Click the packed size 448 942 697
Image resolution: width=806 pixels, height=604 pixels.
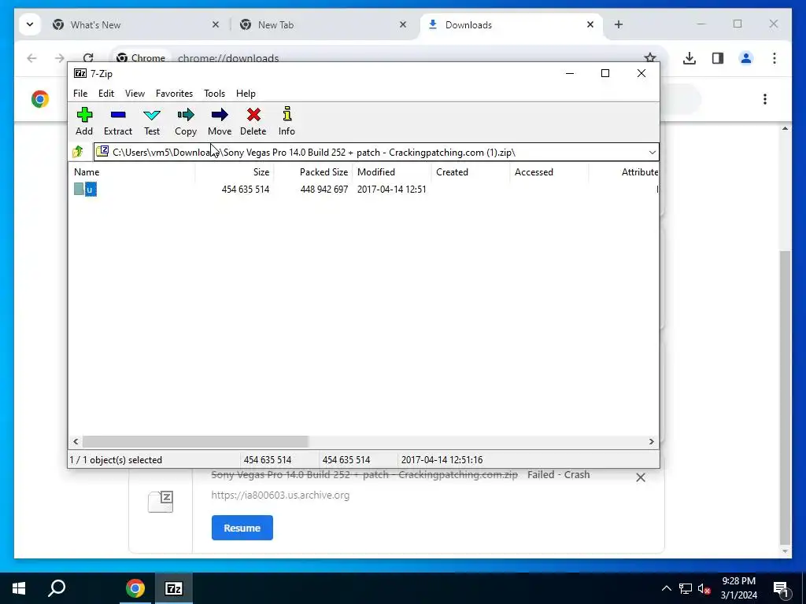[324, 190]
